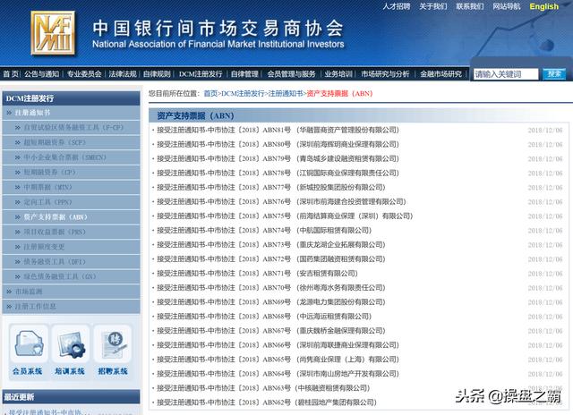Select 绿色债务融资工具 (GN) in sidebar

[71, 276]
